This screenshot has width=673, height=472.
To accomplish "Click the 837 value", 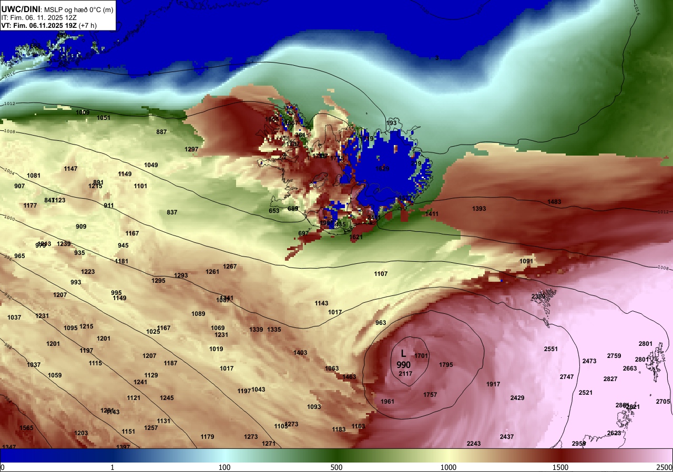I will (x=172, y=212).
